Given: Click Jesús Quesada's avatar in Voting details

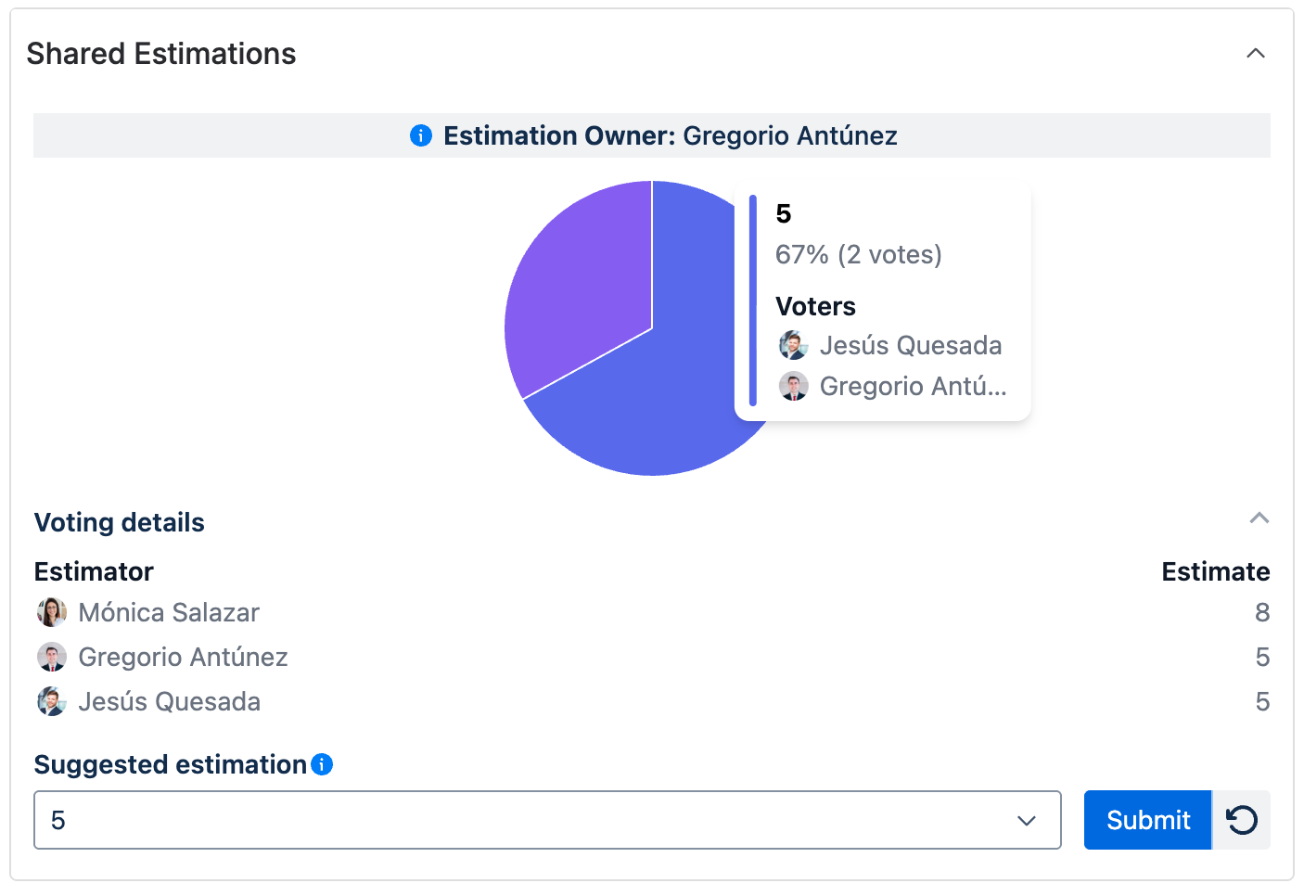Looking at the screenshot, I should tap(52, 701).
